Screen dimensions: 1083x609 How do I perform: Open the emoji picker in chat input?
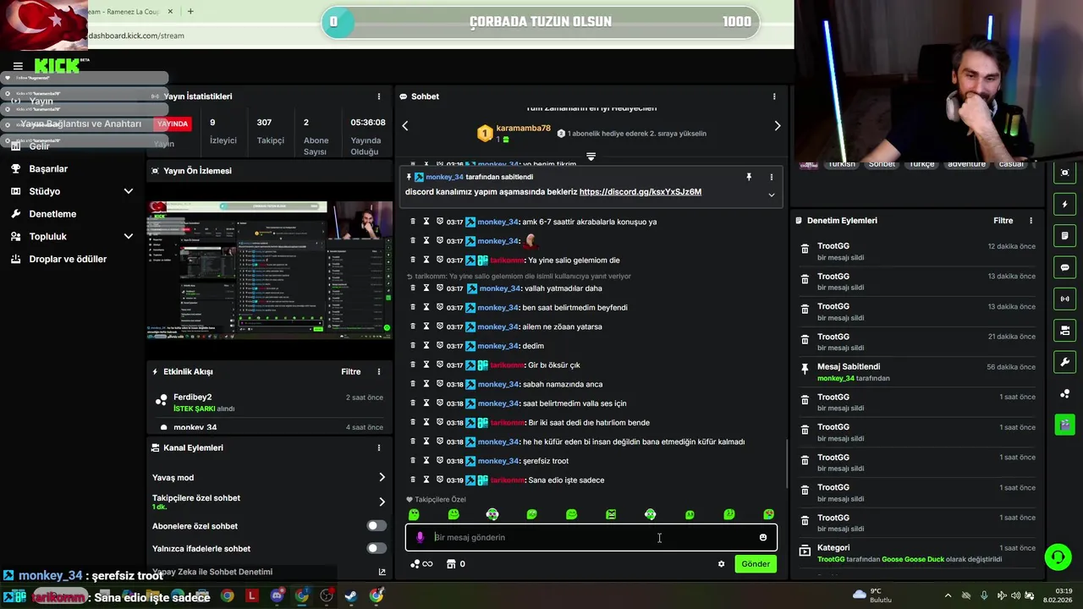coord(763,537)
